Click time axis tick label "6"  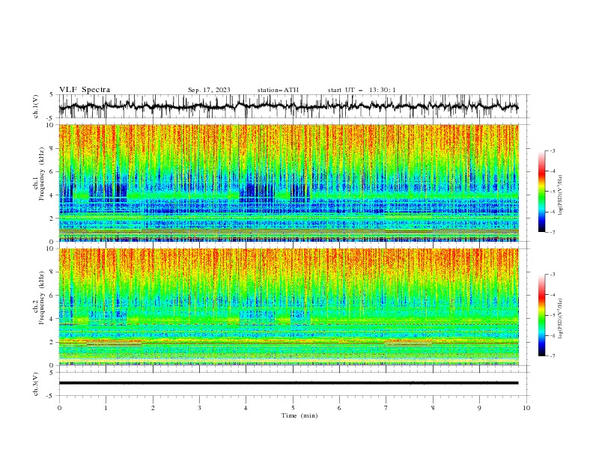[x=339, y=408]
